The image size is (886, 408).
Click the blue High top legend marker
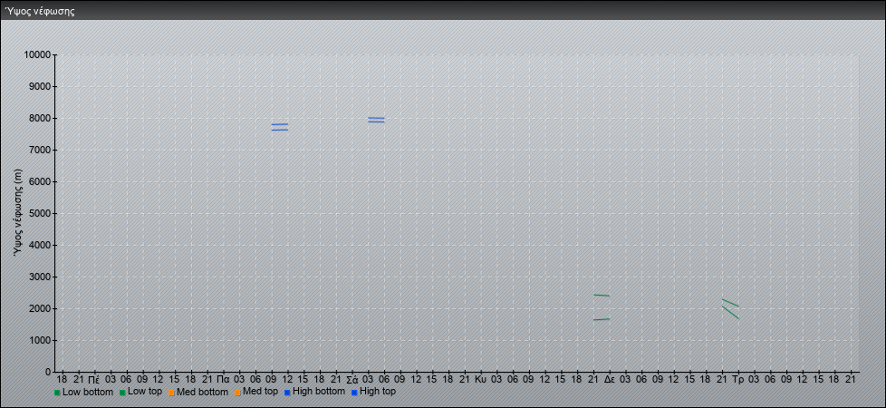[354, 393]
